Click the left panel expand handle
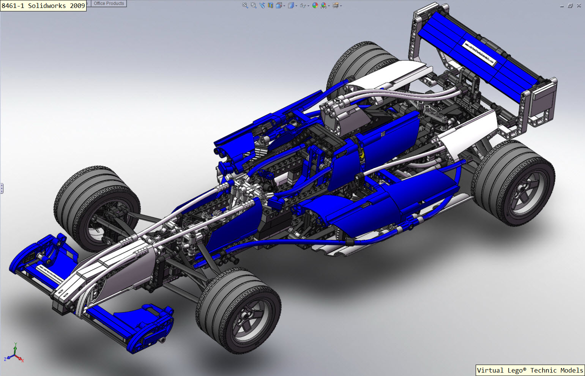585x376 pixels. click(2, 188)
